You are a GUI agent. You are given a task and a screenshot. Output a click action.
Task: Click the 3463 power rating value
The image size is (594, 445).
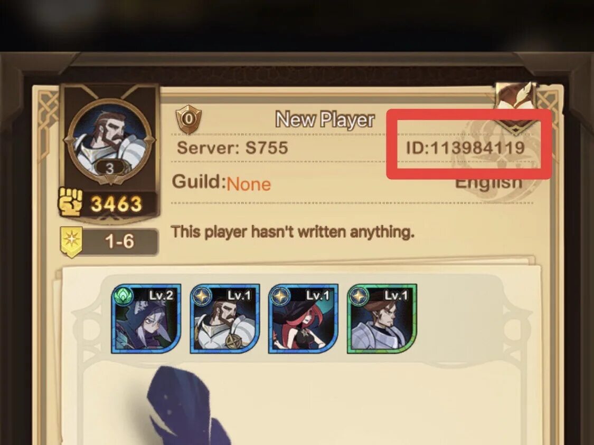[116, 205]
